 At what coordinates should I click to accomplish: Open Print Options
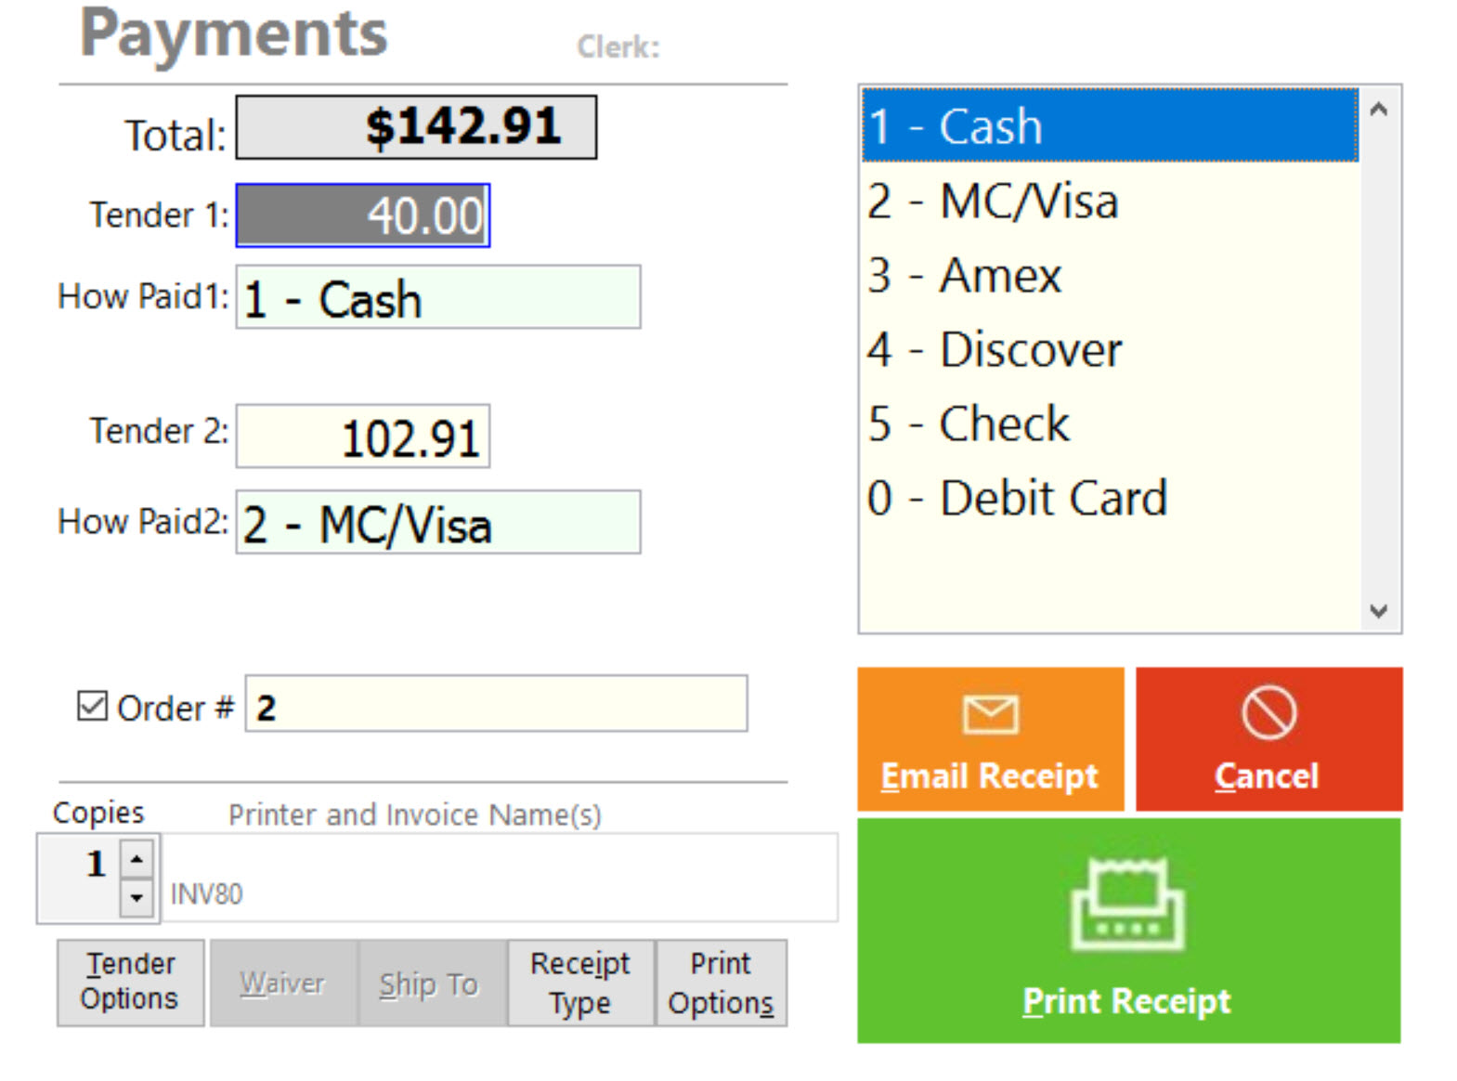(x=722, y=983)
